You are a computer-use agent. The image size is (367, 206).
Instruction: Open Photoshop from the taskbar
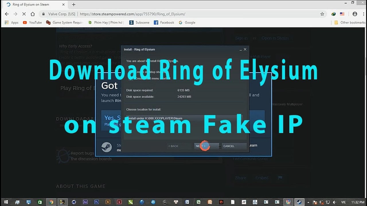pyautogui.click(x=97, y=202)
